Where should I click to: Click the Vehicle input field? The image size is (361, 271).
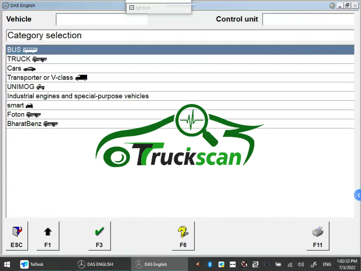click(102, 19)
